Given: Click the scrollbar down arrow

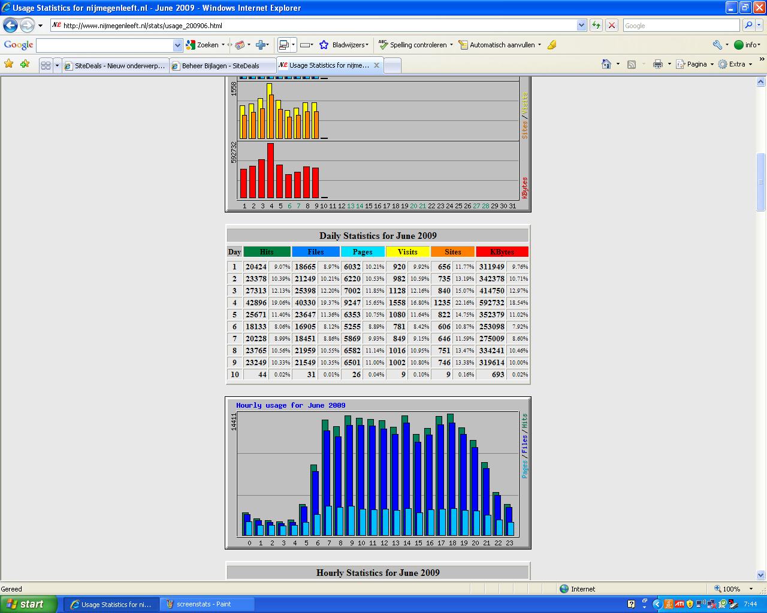Looking at the screenshot, I should click(x=761, y=575).
